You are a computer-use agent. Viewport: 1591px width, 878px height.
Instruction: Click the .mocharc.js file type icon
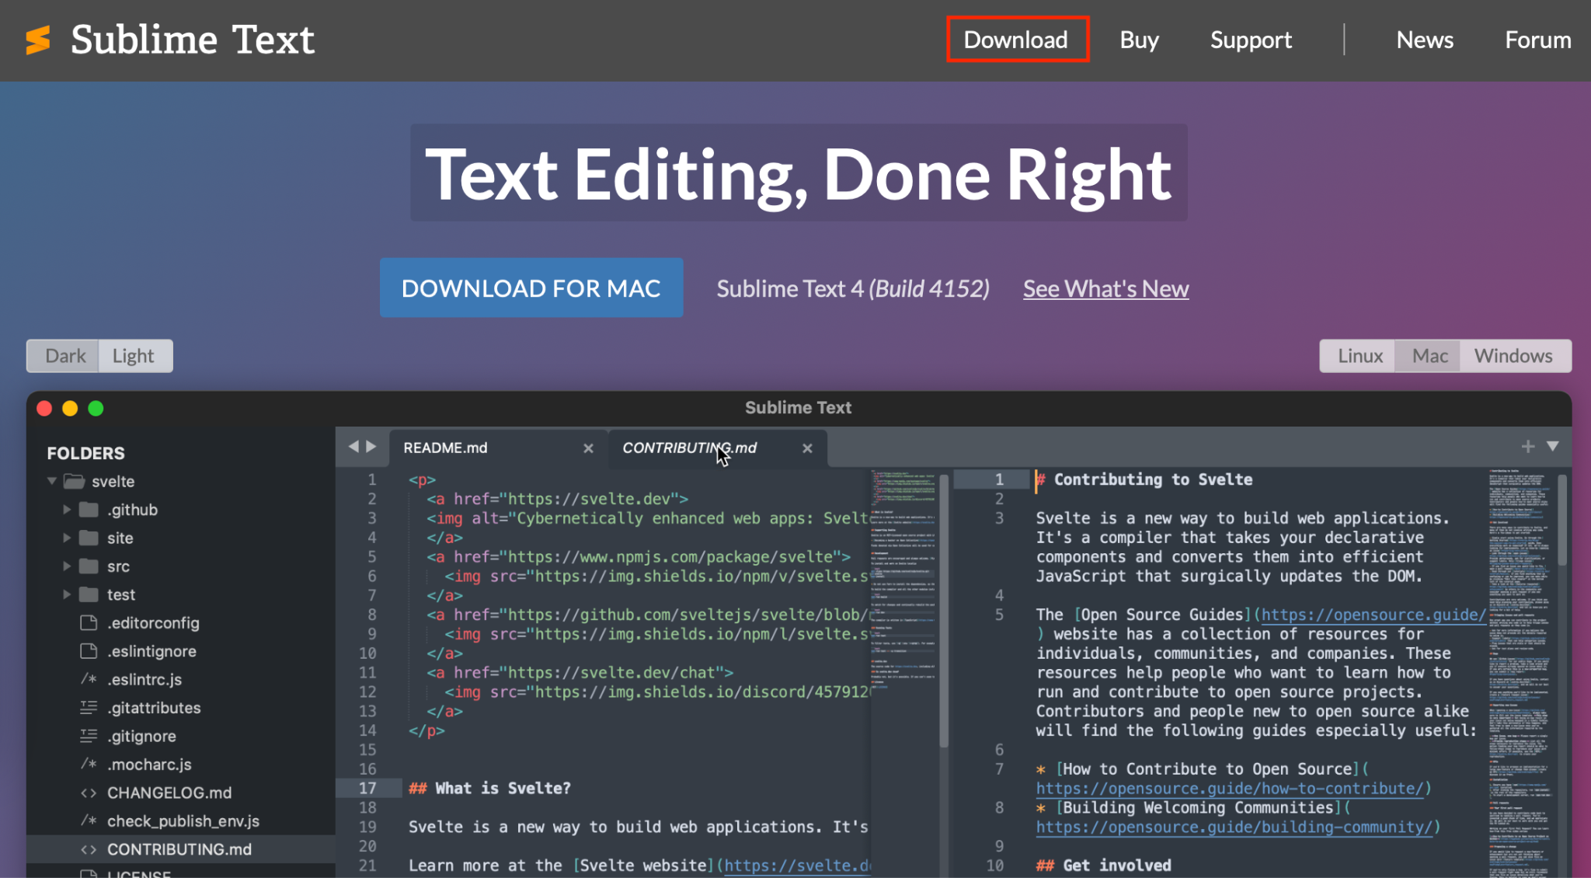(89, 764)
